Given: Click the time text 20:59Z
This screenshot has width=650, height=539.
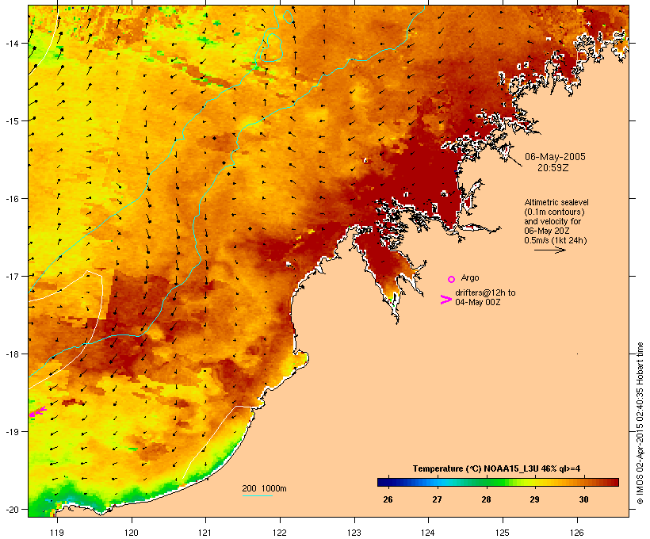Looking at the screenshot, I should pos(553,168).
